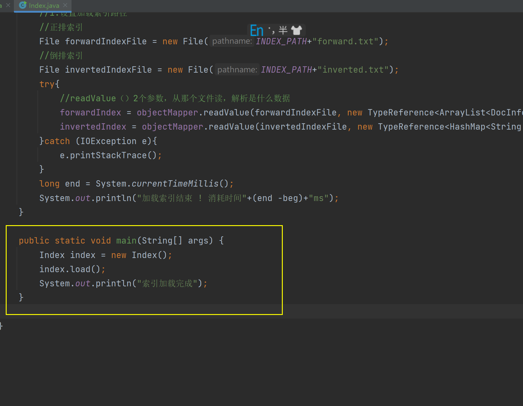The height and width of the screenshot is (406, 523).
Task: Close the Index.java tab
Action: click(x=65, y=5)
